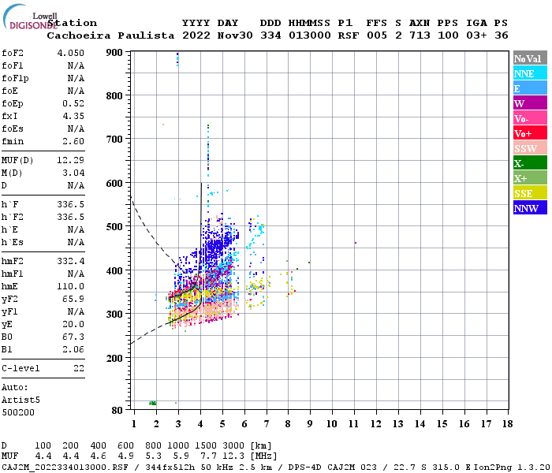
Task: Select the E blue legend swatch
Action: pos(530,88)
